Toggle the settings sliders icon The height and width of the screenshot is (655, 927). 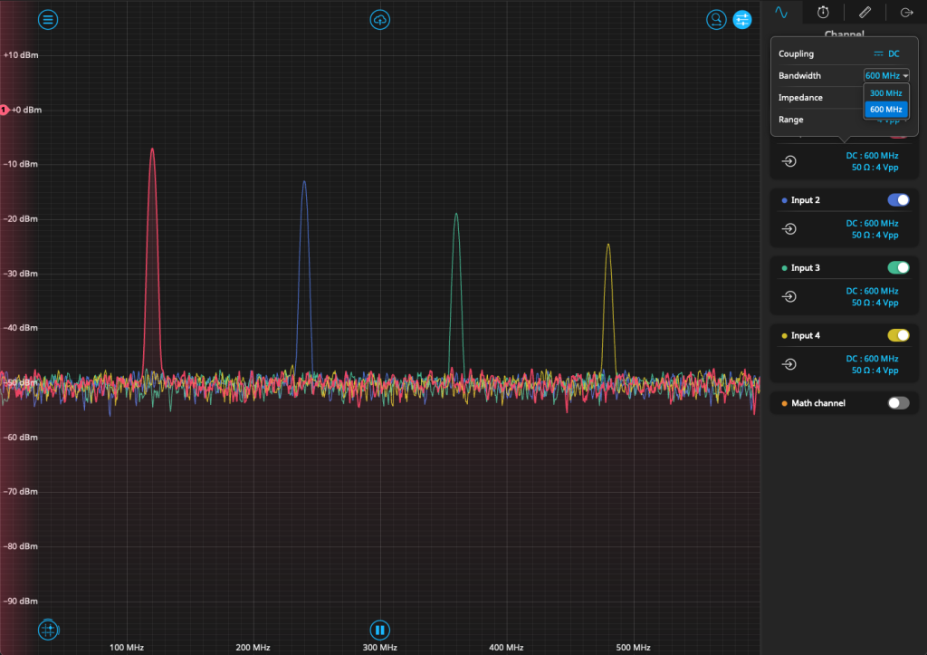click(x=742, y=19)
